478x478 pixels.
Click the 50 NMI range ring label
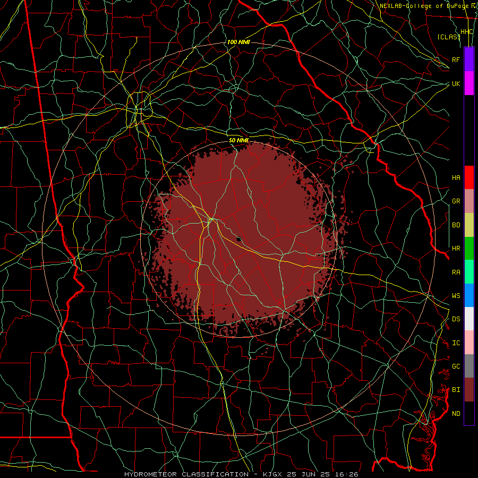pyautogui.click(x=238, y=140)
